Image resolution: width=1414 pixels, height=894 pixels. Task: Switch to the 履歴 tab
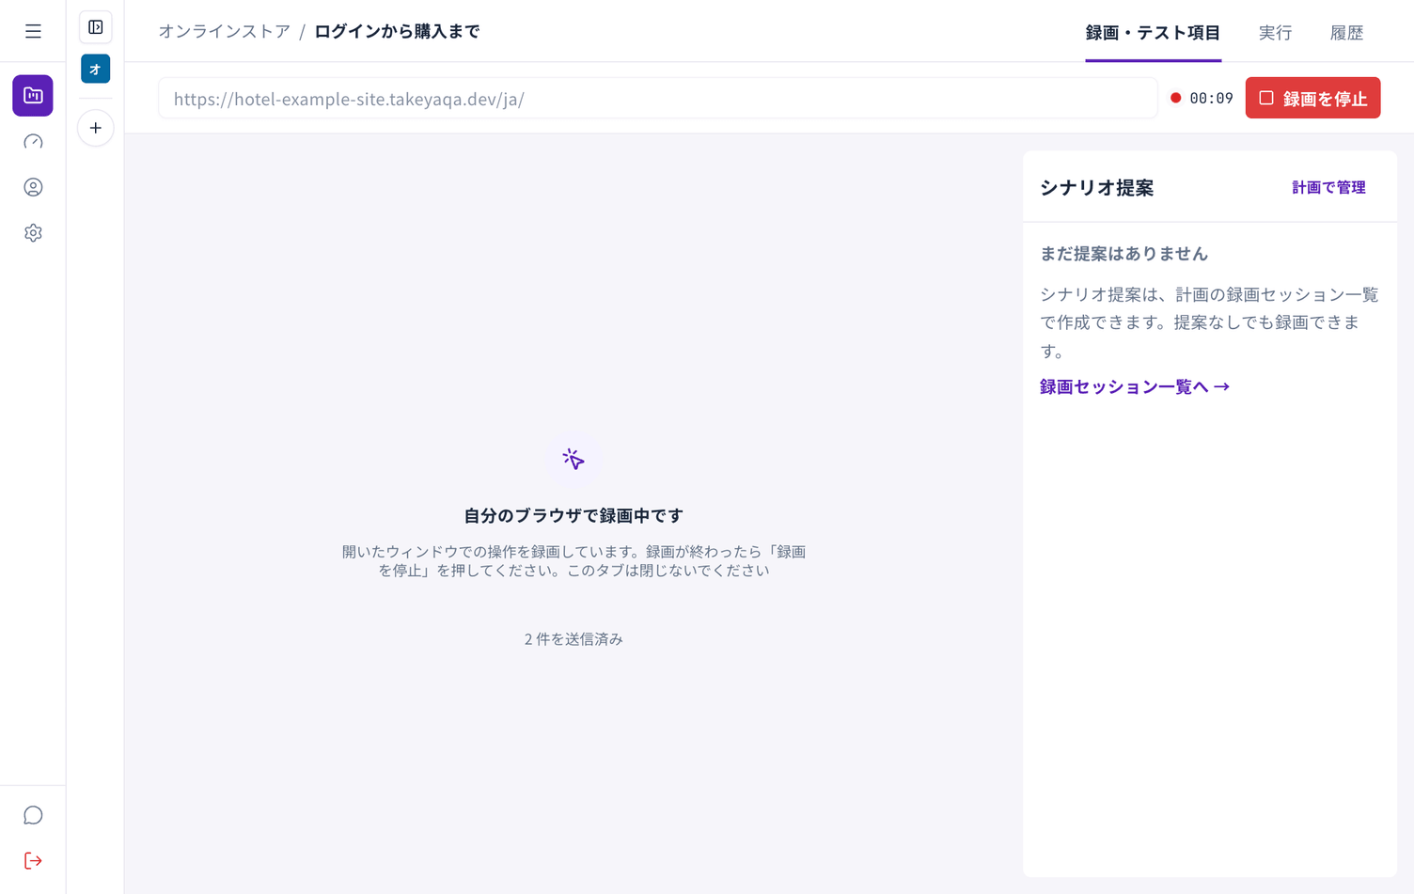[x=1346, y=33]
